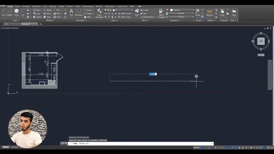Open the Annotate ribbon tab

click(26, 6)
